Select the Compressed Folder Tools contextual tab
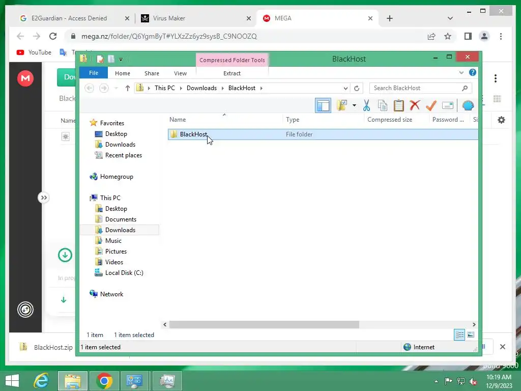This screenshot has height=391, width=521. click(x=232, y=60)
